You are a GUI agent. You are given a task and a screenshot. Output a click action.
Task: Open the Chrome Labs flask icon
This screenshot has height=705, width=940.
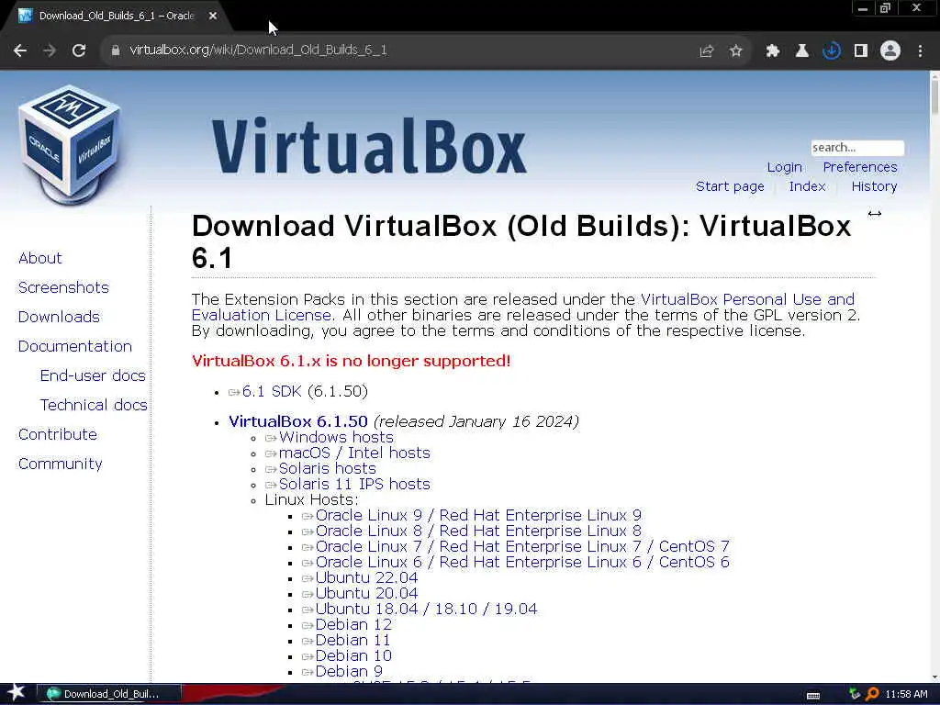pos(801,51)
